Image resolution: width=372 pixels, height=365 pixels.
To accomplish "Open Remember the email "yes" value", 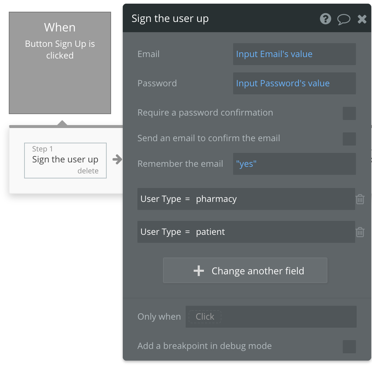I will 246,164.
